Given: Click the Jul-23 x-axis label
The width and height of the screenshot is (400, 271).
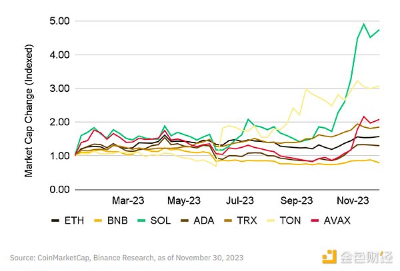Looking at the screenshot, I should pos(240,200).
